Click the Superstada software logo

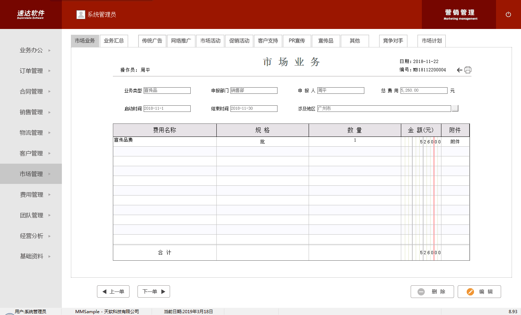[31, 14]
